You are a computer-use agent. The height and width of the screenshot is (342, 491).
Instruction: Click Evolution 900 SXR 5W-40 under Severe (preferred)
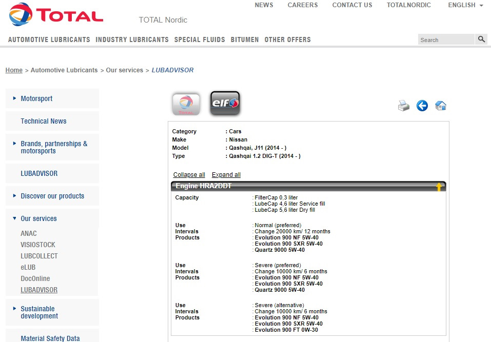tap(289, 284)
